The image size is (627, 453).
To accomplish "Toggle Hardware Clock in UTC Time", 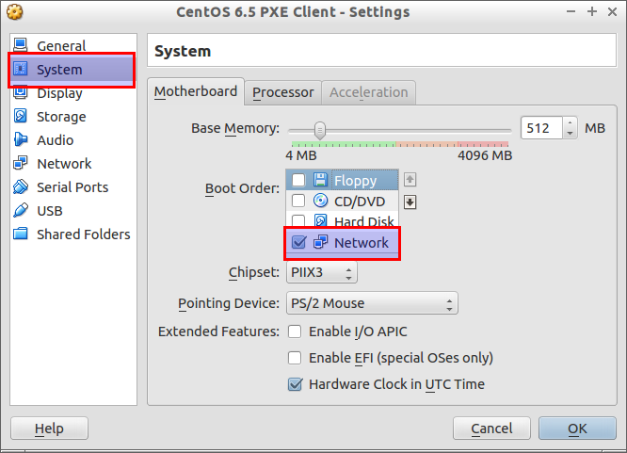I will pyautogui.click(x=295, y=384).
